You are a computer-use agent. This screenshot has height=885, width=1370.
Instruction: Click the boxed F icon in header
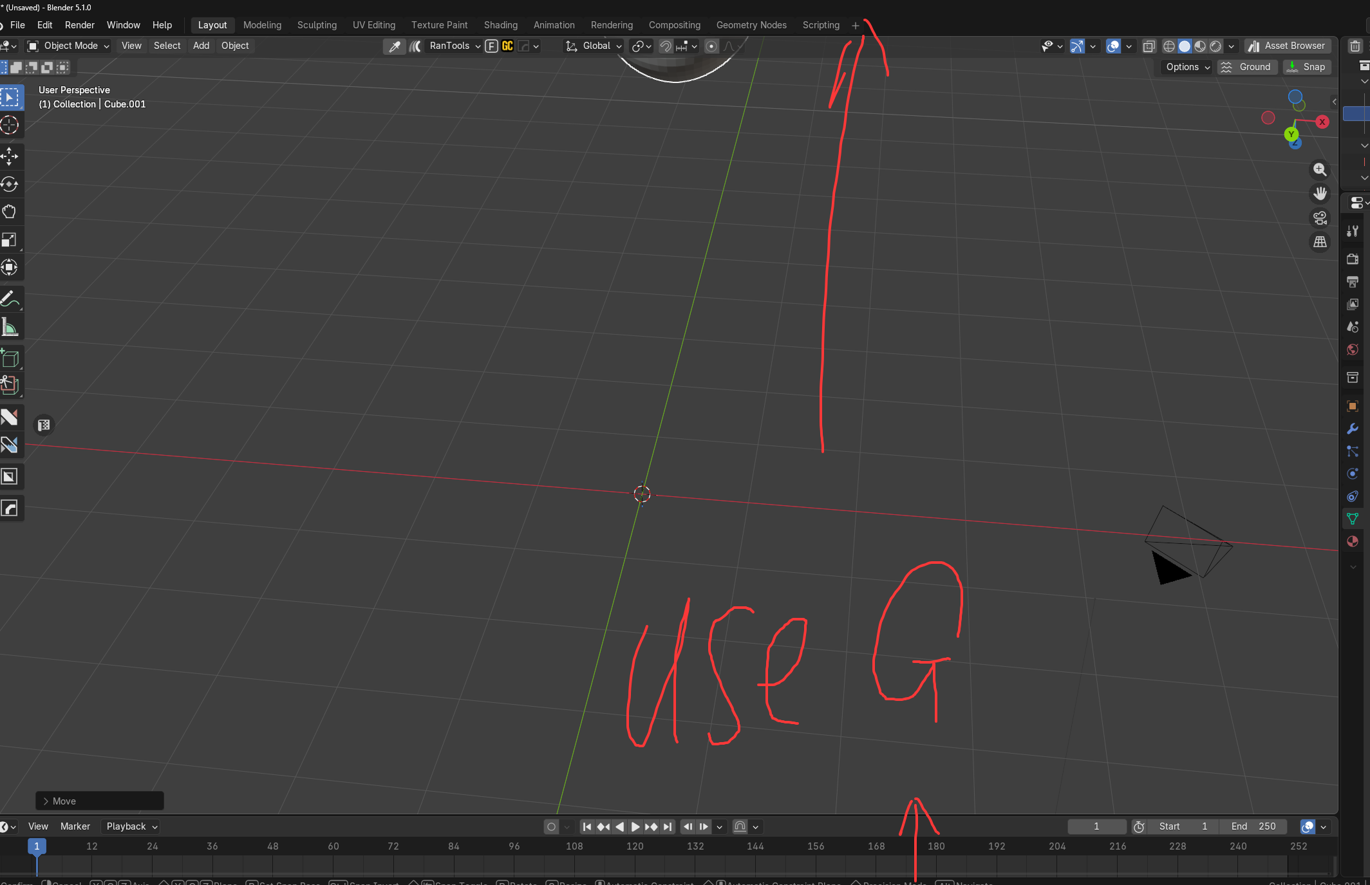[491, 46]
